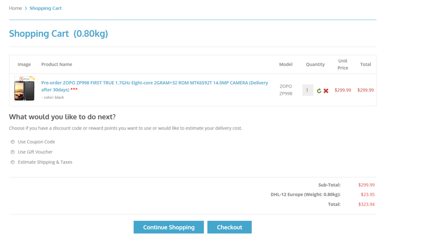430x243 pixels.
Task: Click the ZOPO phone product thumbnail
Action: coord(24,89)
